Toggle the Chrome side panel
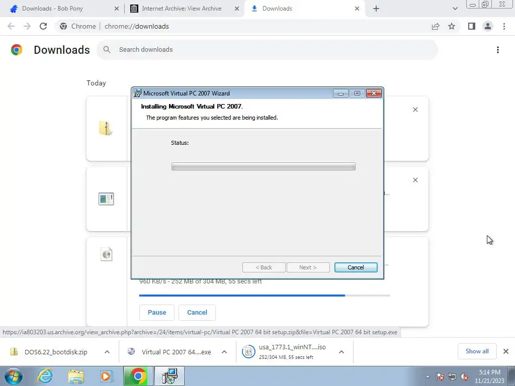515x386 pixels. pyautogui.click(x=472, y=26)
